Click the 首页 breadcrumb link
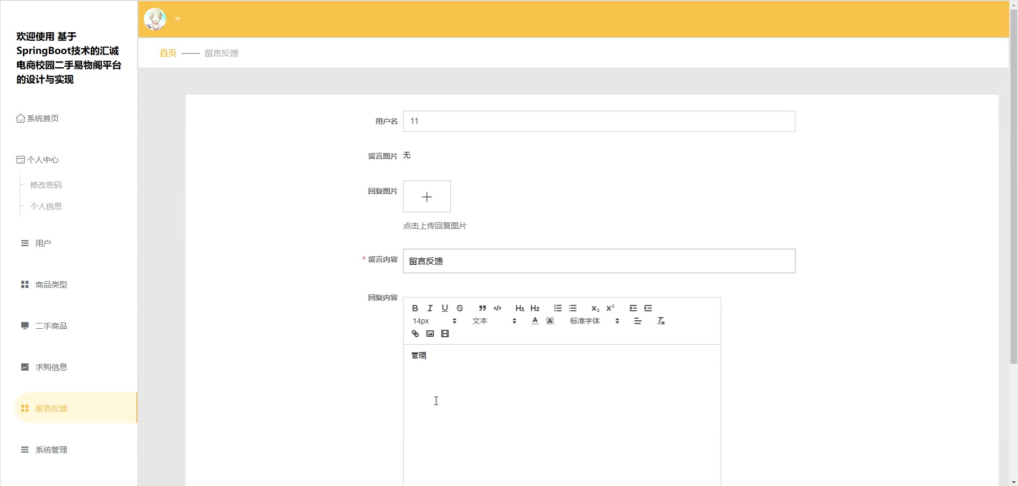This screenshot has width=1018, height=486. tap(168, 53)
